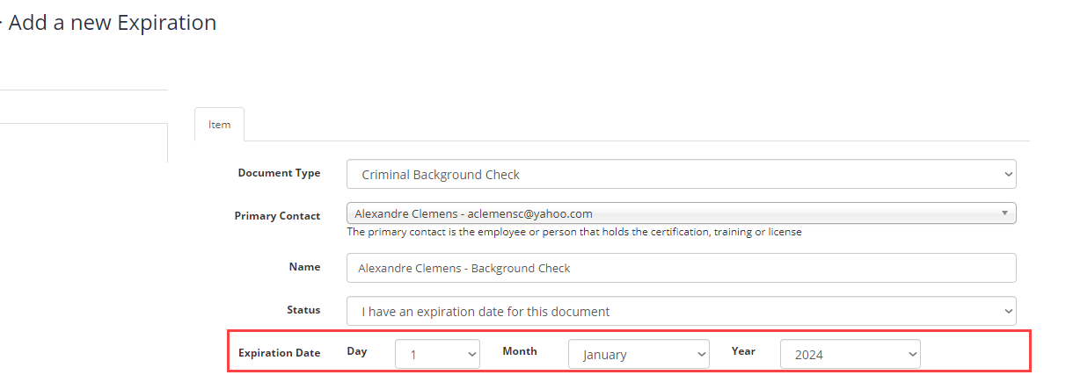Image resolution: width=1073 pixels, height=375 pixels.
Task: Click the Expiration Date label
Action: pyautogui.click(x=279, y=353)
